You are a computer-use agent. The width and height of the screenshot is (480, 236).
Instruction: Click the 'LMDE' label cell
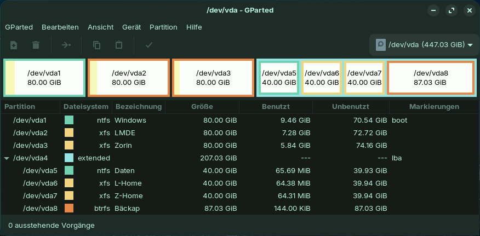pos(125,133)
